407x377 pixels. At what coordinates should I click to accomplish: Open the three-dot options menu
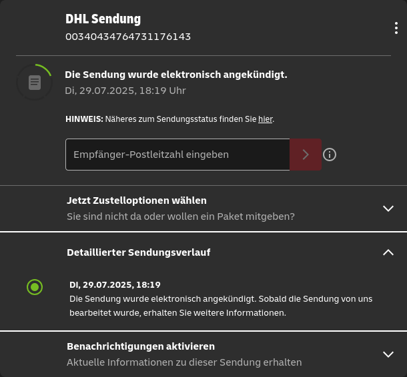click(396, 28)
